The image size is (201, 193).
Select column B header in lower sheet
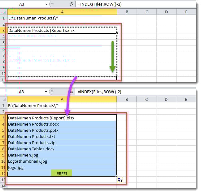127,100
